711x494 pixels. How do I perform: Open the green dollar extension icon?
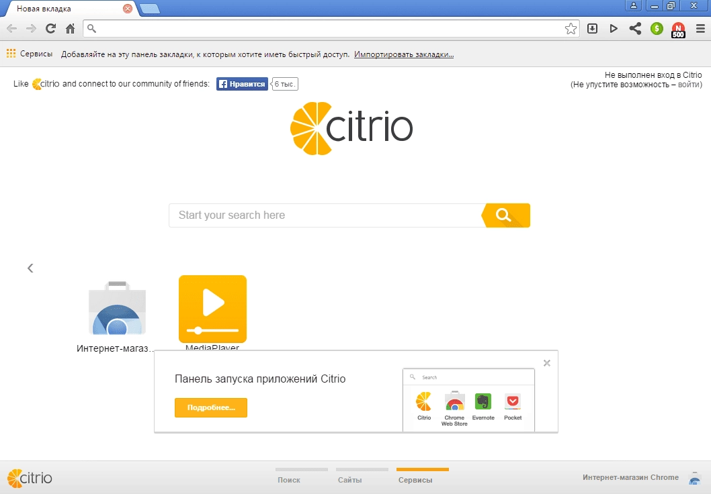657,29
